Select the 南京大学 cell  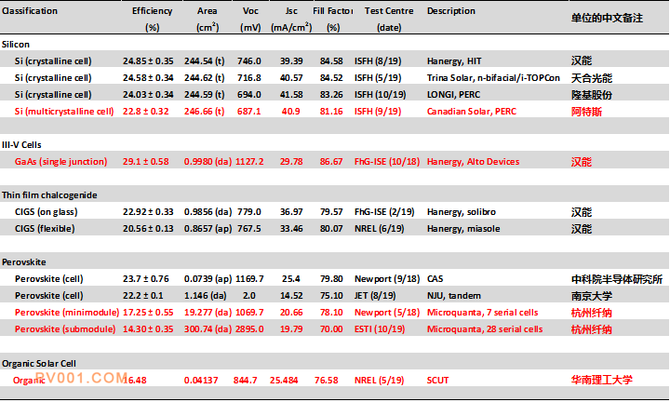point(592,296)
